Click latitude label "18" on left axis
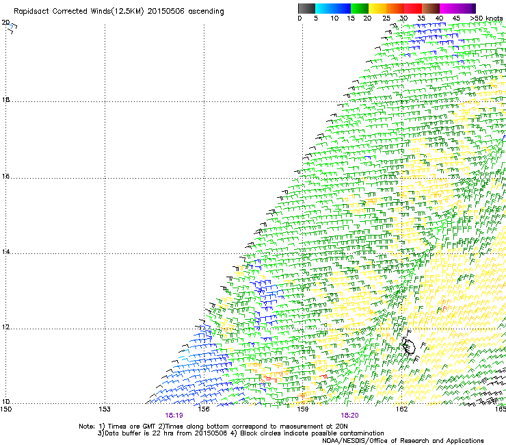 click(5, 99)
